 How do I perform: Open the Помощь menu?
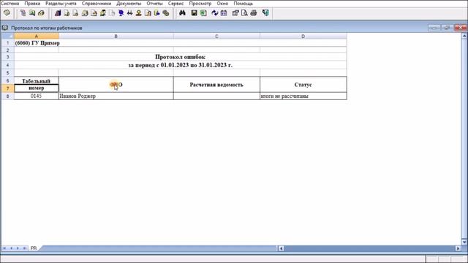(x=244, y=3)
